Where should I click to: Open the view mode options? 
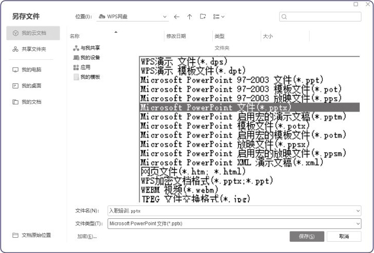219,17
